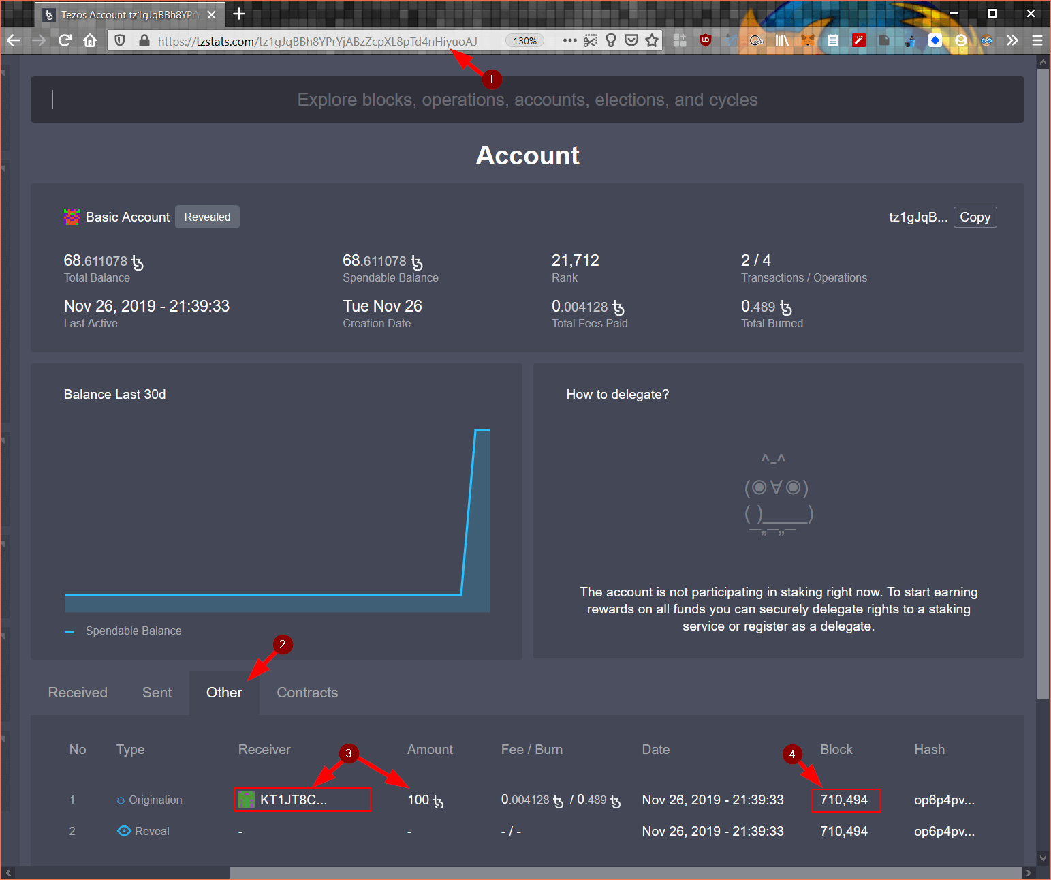Open the Library bookshelf icon
1051x880 pixels.
782,40
